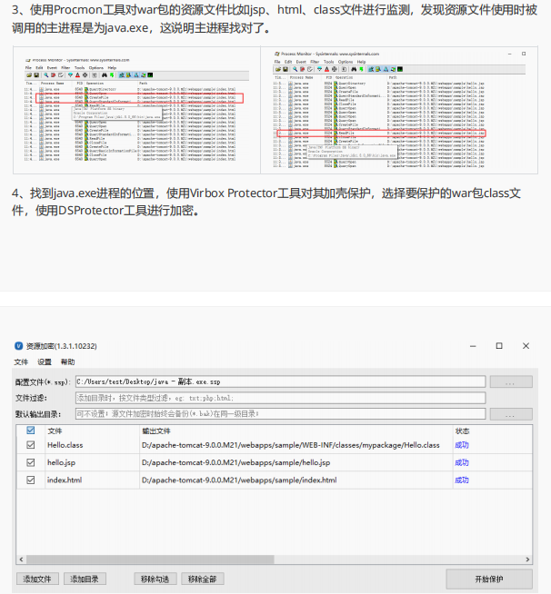Select the index.html file name
Image resolution: width=551 pixels, height=594 pixels.
pos(64,480)
